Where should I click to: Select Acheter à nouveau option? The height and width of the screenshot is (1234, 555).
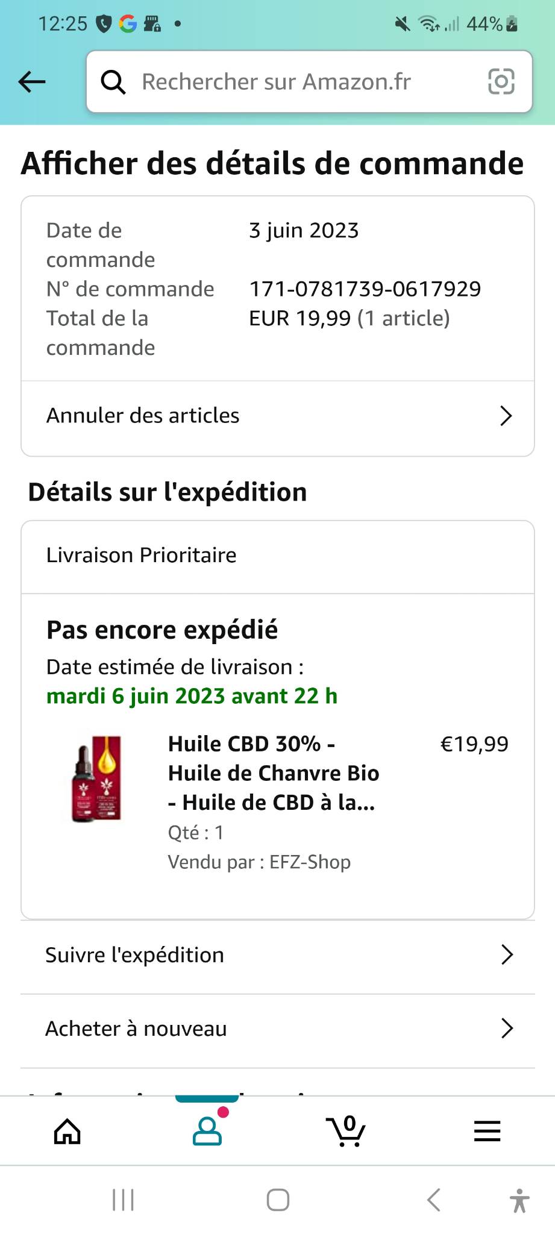[x=136, y=1029]
